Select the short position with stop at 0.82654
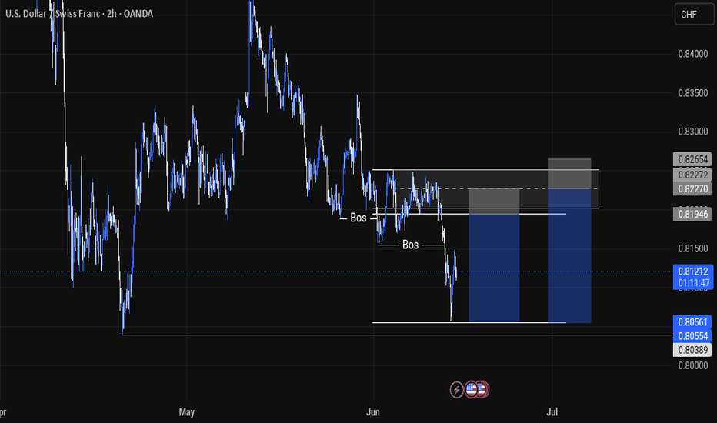Viewport: 717px width, 423px height. click(x=569, y=241)
